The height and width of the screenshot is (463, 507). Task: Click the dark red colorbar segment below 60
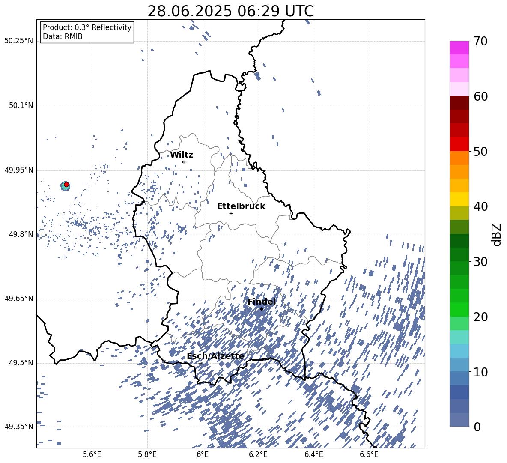click(459, 103)
